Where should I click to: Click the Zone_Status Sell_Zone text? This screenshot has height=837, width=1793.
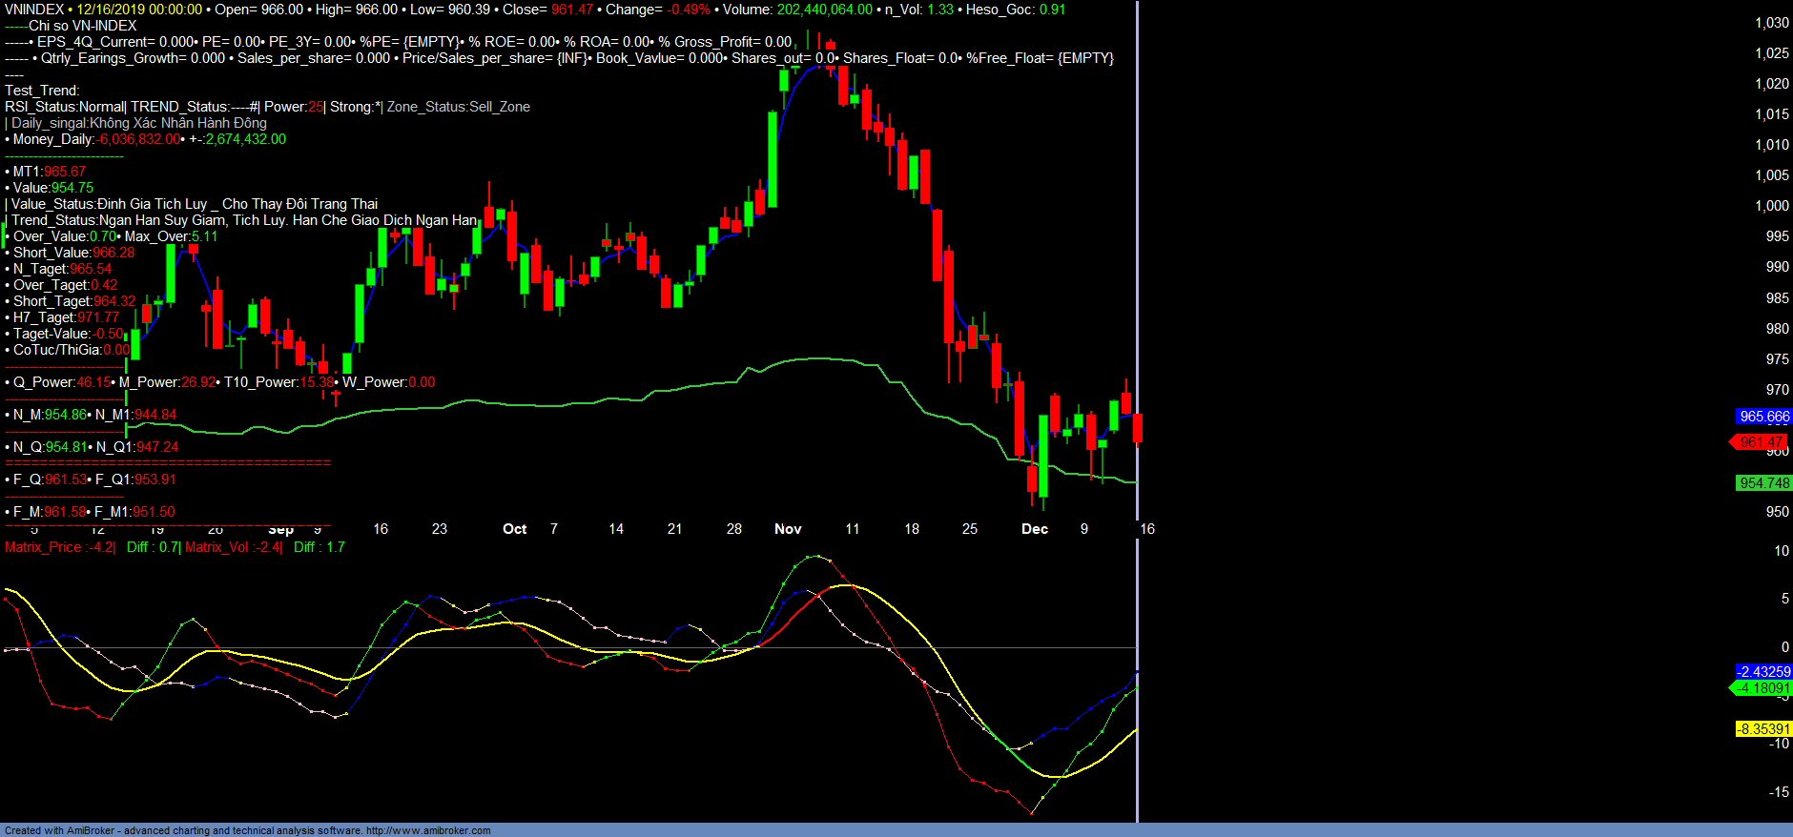(x=458, y=107)
